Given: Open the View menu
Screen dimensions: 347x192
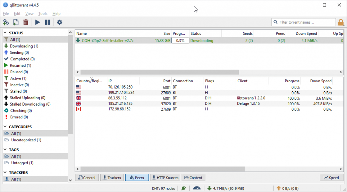Looking at the screenshot, I should tap(29, 14).
